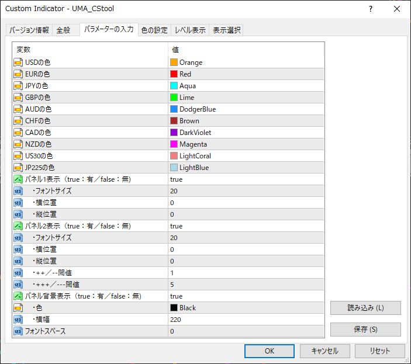Click the LightCoral swatch for US30

tap(174, 156)
